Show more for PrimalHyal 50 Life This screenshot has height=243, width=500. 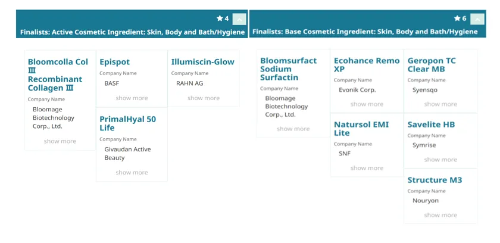[x=132, y=173]
